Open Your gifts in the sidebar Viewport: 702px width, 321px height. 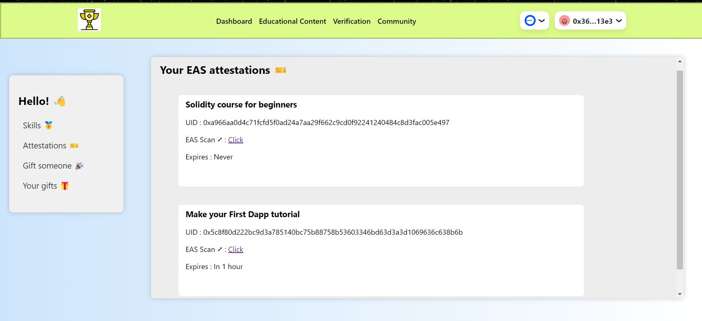point(40,186)
